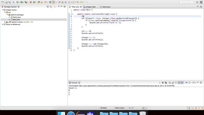204x115 pixels.
Task: Expand the Demo.java tree node
Action: (9, 17)
